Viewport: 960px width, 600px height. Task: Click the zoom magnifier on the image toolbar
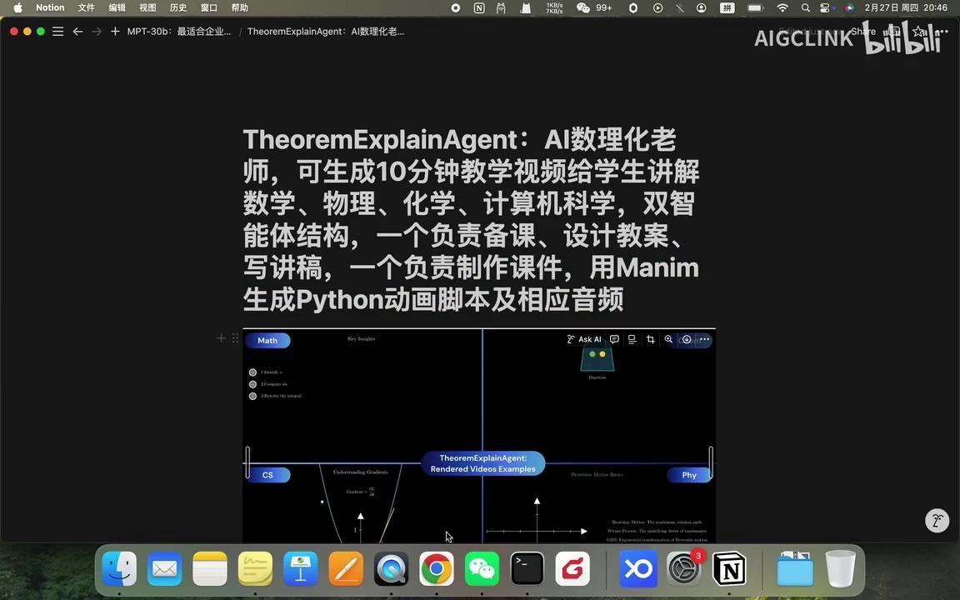coord(668,339)
